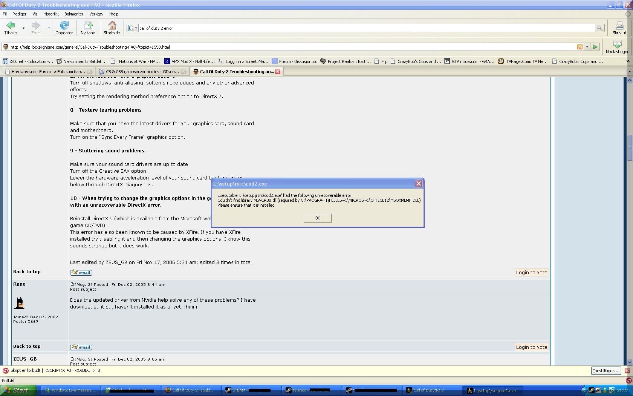
Task: Open the Forward button history dropdown
Action: pyautogui.click(x=49, y=28)
